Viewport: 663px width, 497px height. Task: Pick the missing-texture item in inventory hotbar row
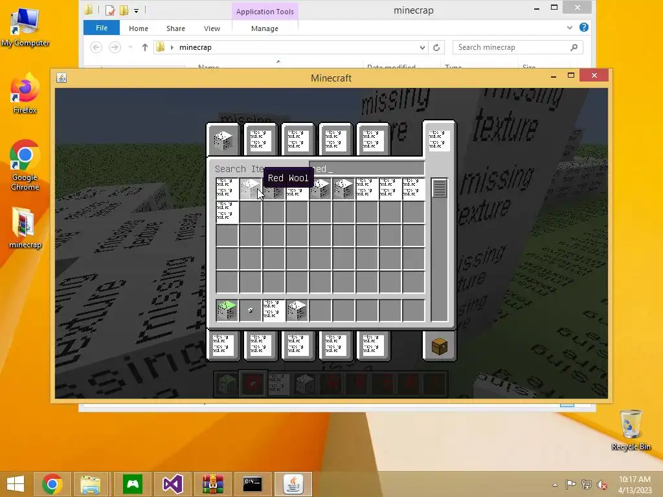(274, 311)
